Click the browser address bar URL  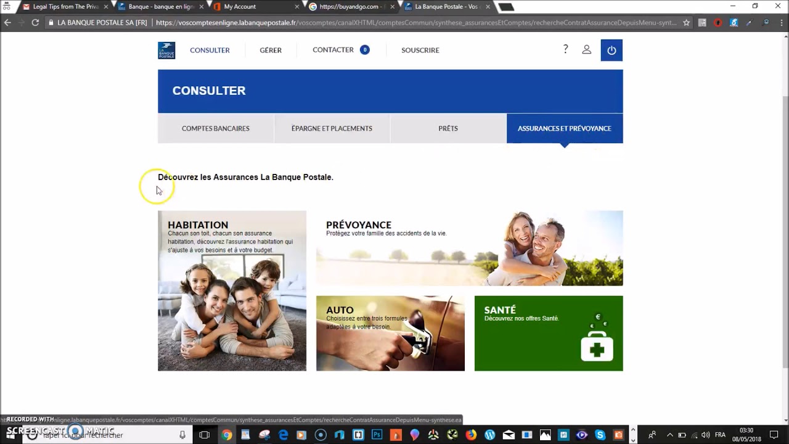pos(416,23)
